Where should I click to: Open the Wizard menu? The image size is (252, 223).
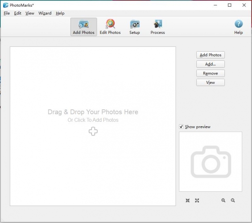[x=45, y=13]
